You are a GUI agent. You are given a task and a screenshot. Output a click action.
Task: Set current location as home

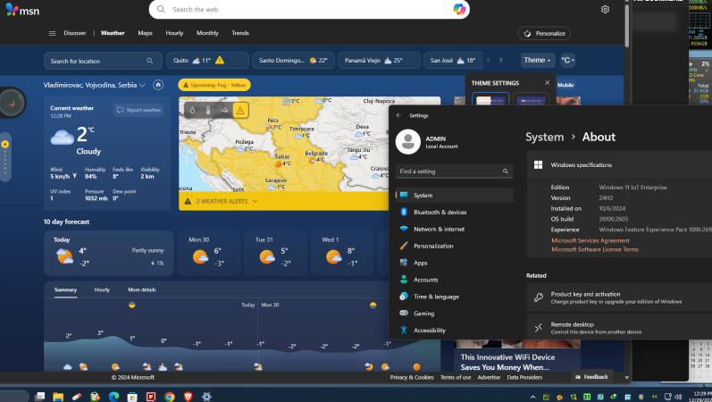pos(158,85)
